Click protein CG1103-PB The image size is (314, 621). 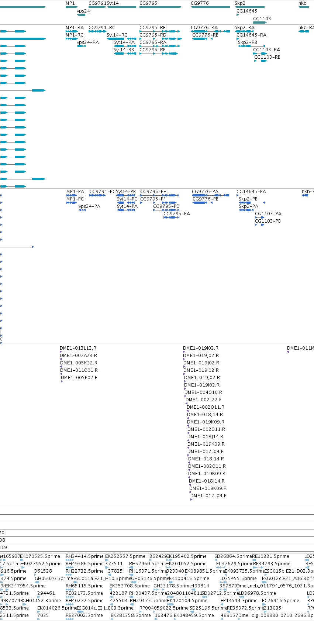[x=268, y=221]
